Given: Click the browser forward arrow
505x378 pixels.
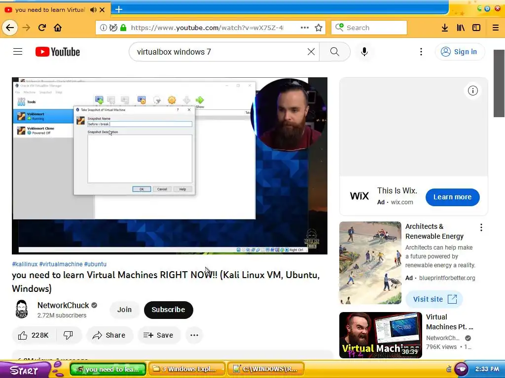Looking at the screenshot, I should point(26,28).
